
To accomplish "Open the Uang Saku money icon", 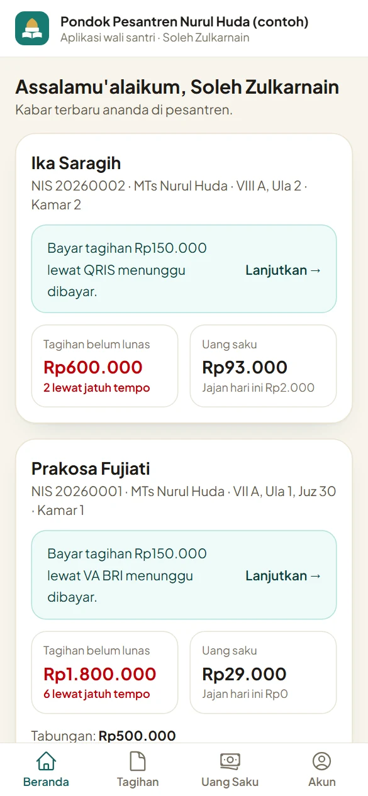I will pos(230,761).
